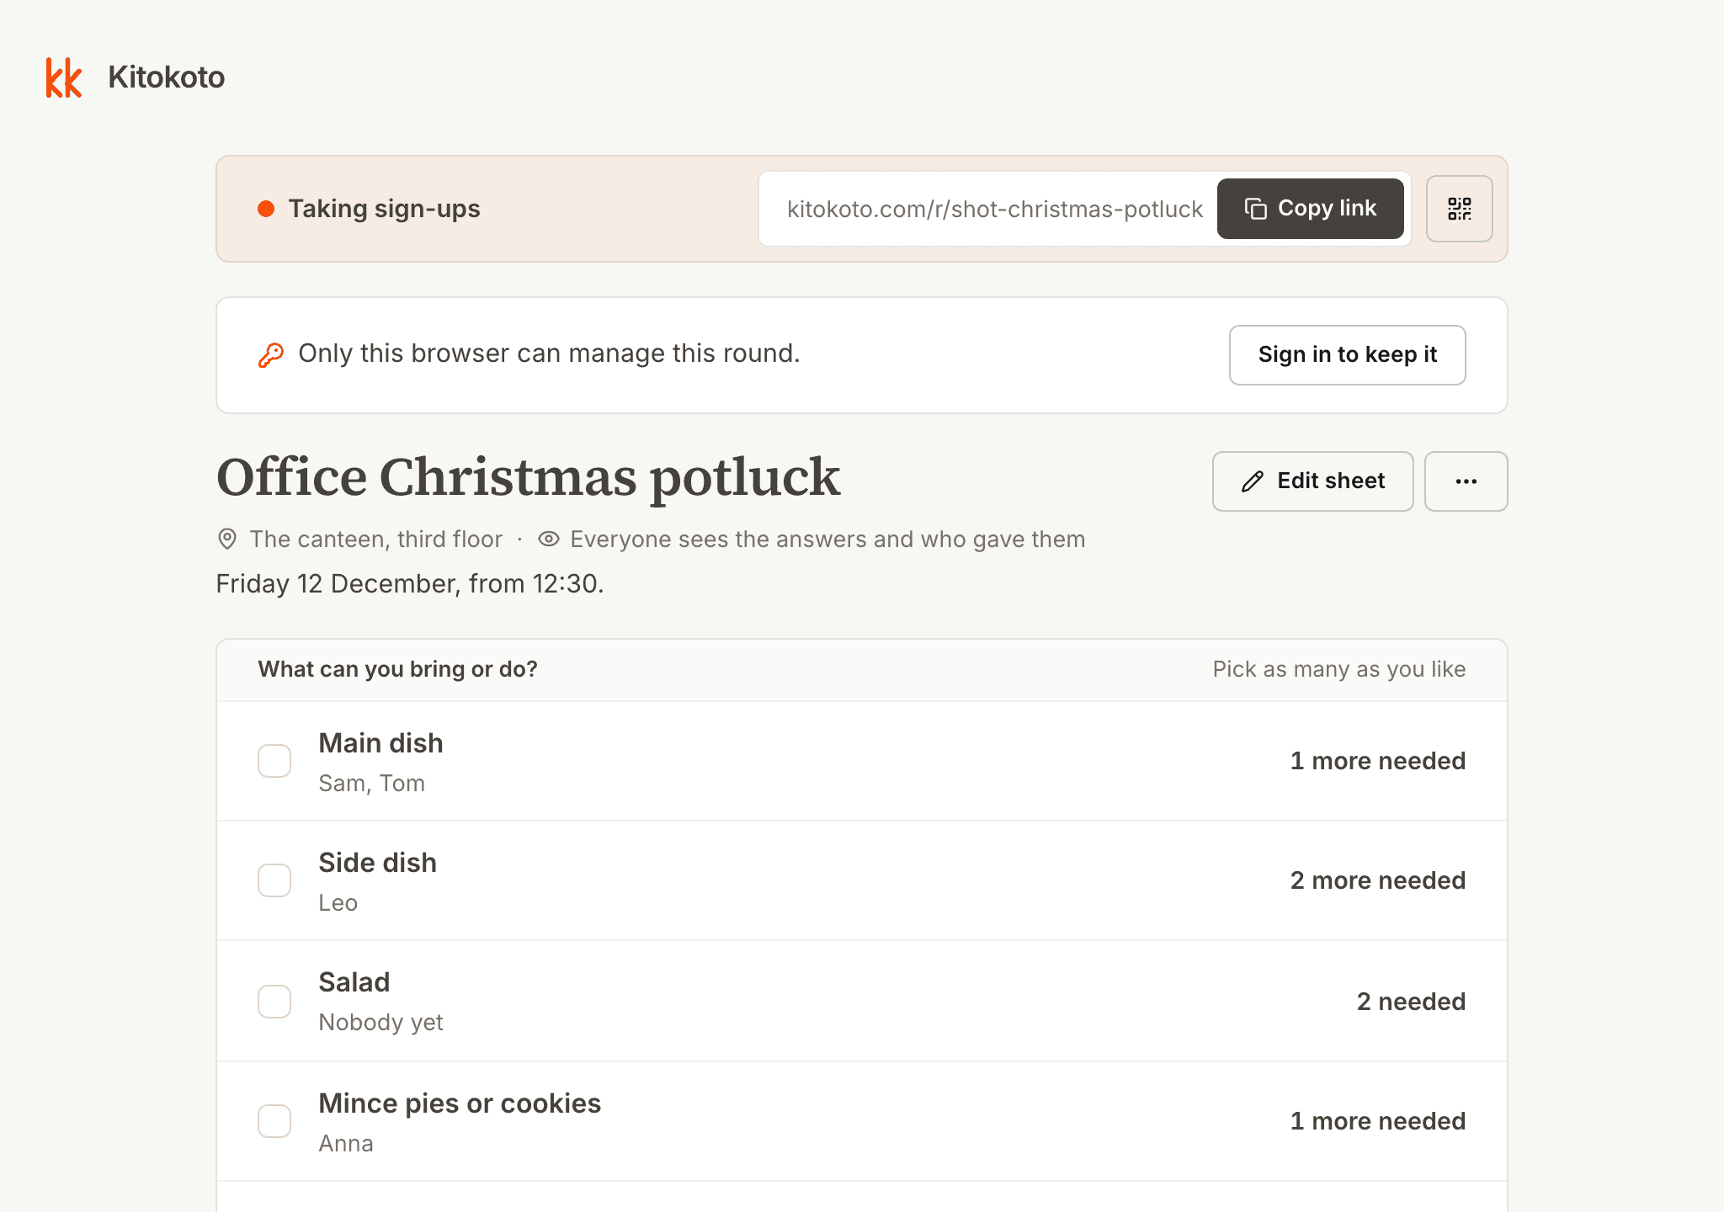Tick the Main dish checkbox
This screenshot has height=1212, width=1724.
point(274,761)
